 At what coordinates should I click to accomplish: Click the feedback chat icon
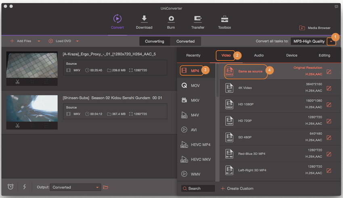pos(337,6)
